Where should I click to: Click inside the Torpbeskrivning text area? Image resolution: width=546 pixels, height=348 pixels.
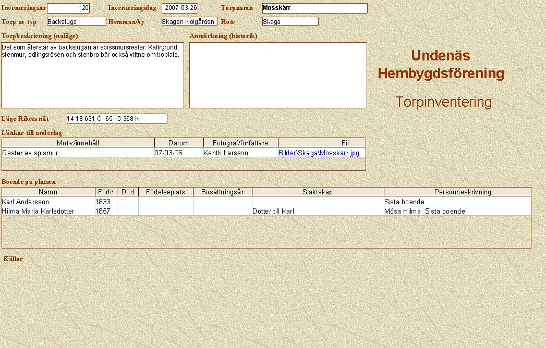[x=92, y=75]
